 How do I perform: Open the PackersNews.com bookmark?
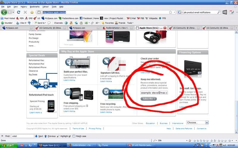[x=68, y=18]
